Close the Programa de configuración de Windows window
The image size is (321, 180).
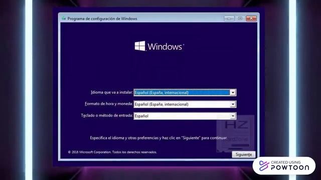pos(251,18)
